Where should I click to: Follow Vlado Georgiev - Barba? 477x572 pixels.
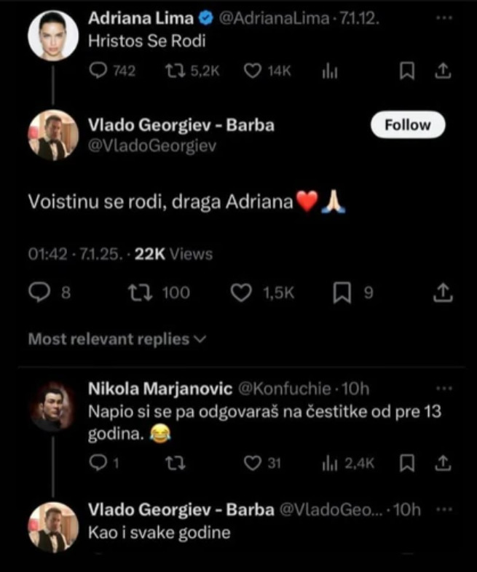click(x=407, y=125)
